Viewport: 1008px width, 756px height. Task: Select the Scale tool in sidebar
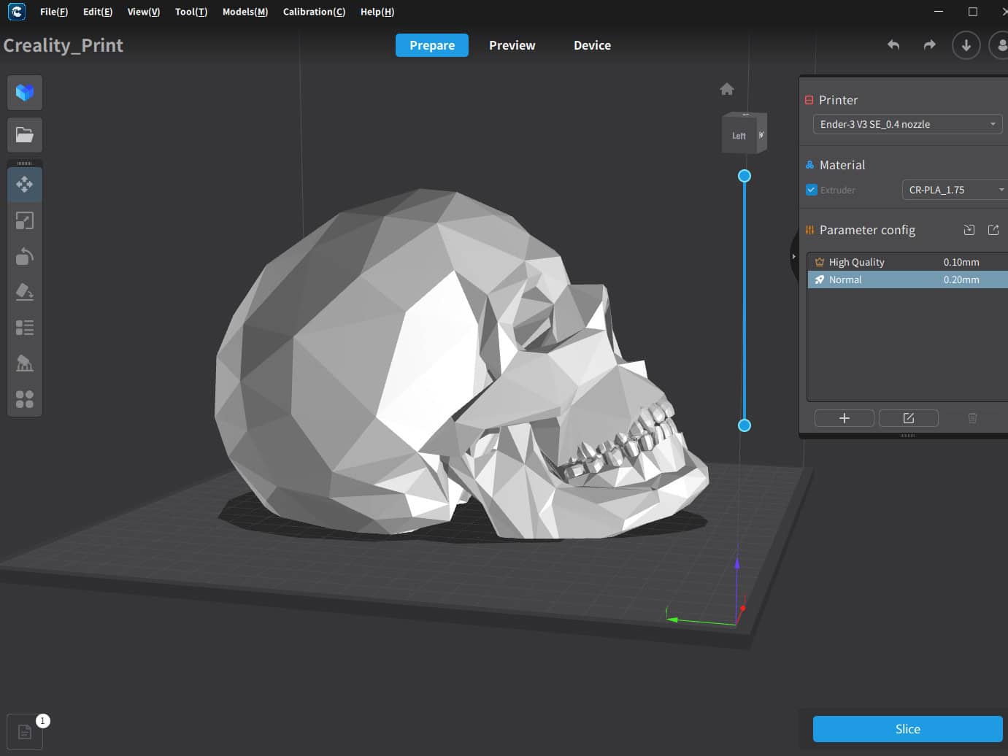(x=25, y=220)
